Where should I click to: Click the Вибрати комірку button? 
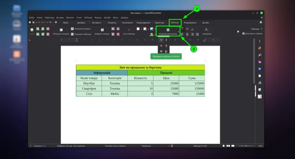[102, 31]
